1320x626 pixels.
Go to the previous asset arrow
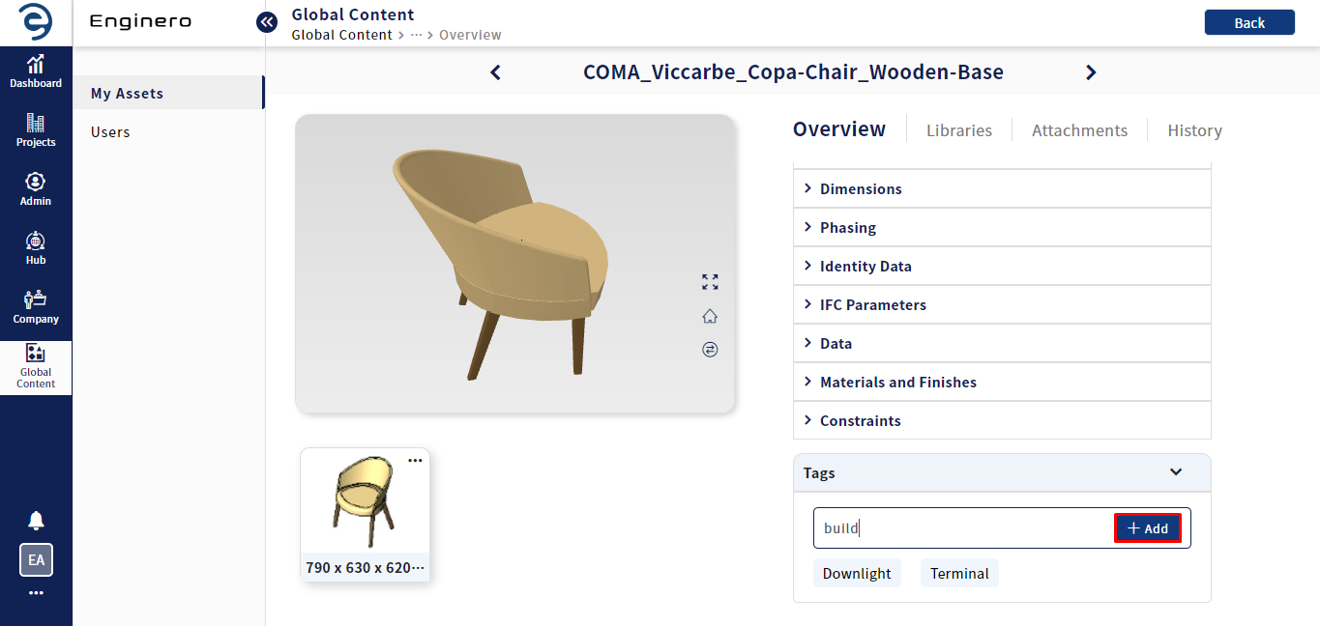495,72
